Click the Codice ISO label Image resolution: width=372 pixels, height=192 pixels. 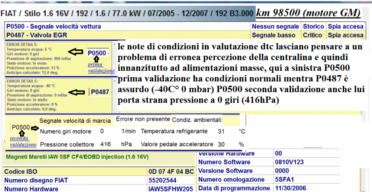tap(21, 172)
